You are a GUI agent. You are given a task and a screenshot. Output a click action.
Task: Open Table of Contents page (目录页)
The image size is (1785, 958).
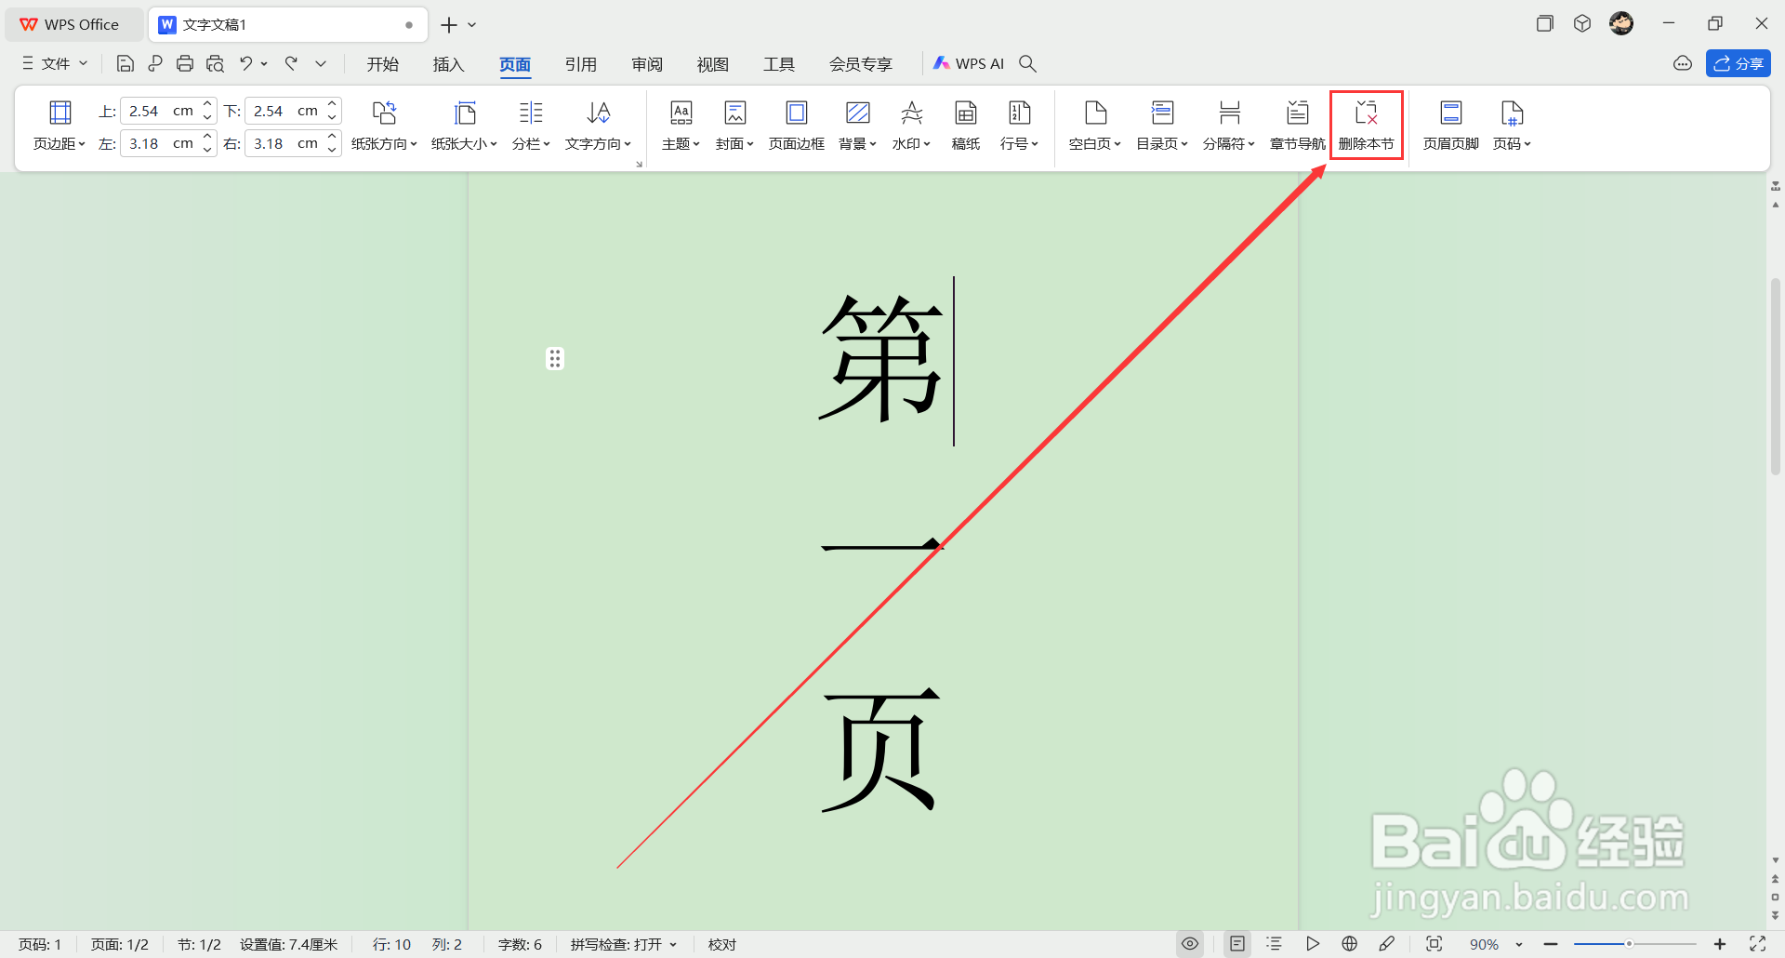click(x=1162, y=126)
